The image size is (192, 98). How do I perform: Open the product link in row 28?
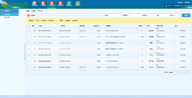pyautogui.click(x=112, y=61)
